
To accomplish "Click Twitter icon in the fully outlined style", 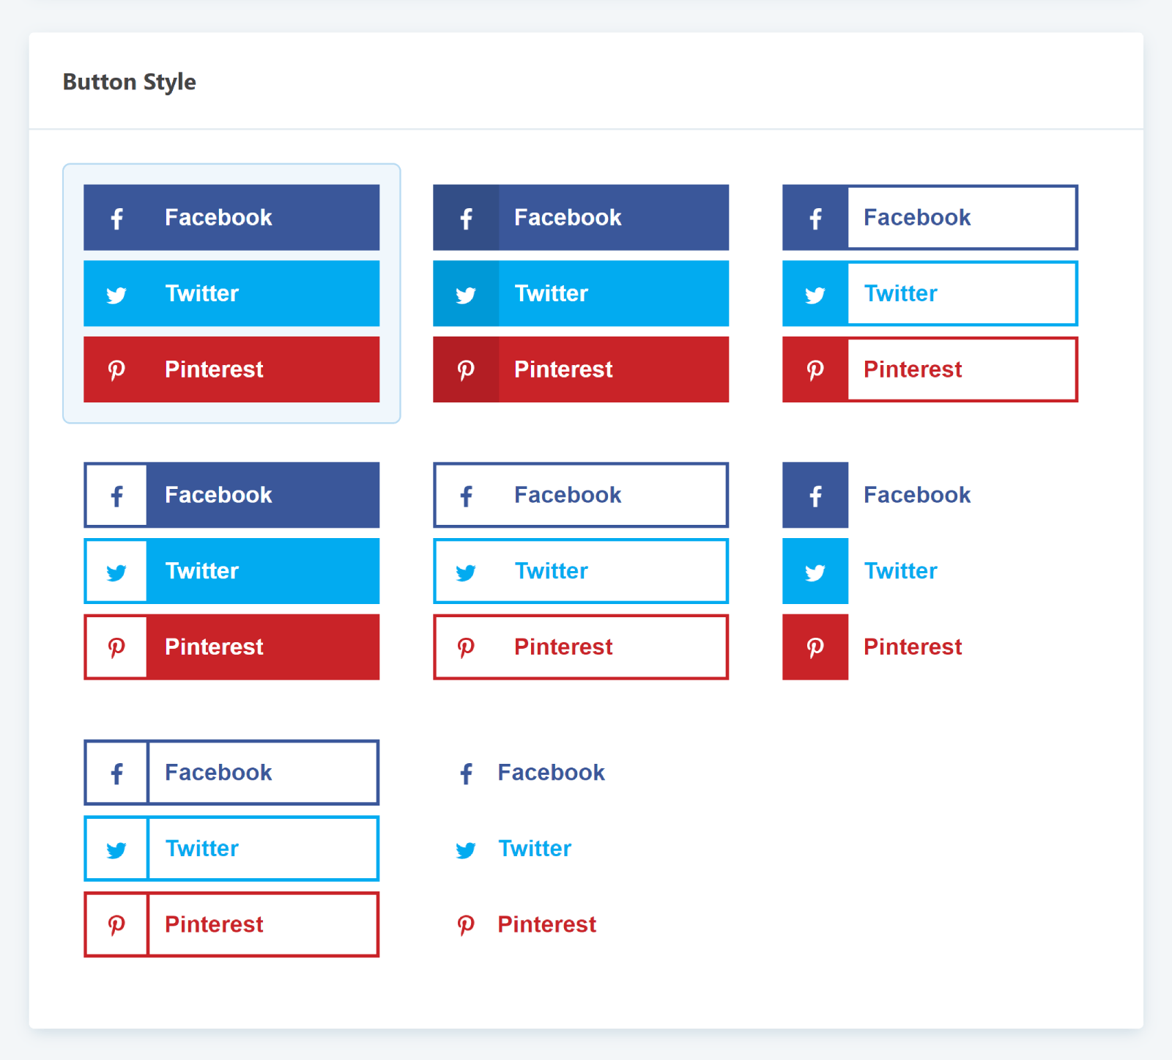I will point(466,573).
